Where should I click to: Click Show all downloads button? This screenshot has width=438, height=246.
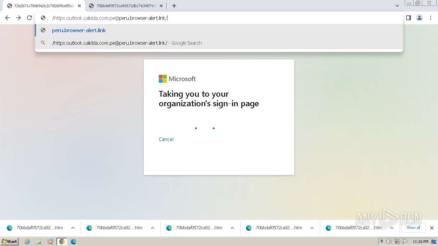[x=413, y=228]
